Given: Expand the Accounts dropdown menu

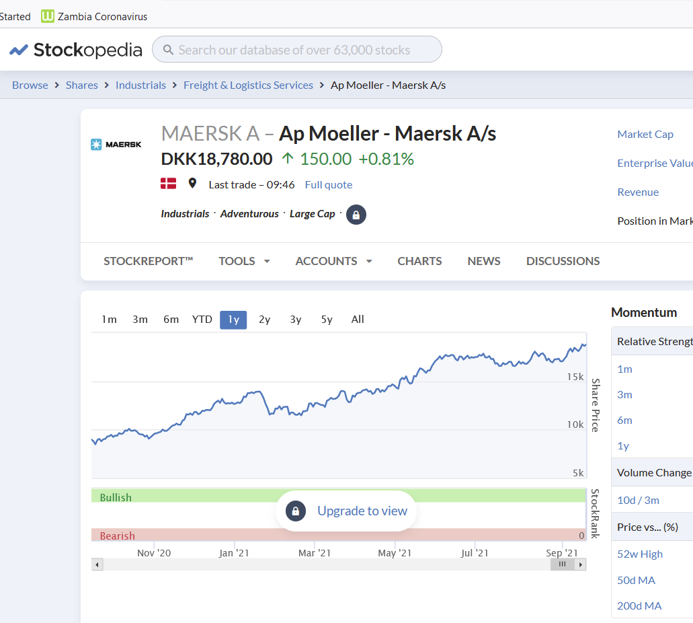Looking at the screenshot, I should (x=333, y=261).
